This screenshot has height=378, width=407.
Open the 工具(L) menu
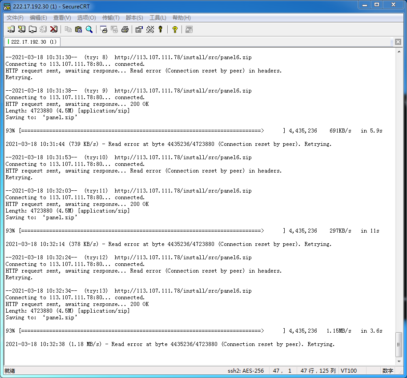pyautogui.click(x=157, y=18)
